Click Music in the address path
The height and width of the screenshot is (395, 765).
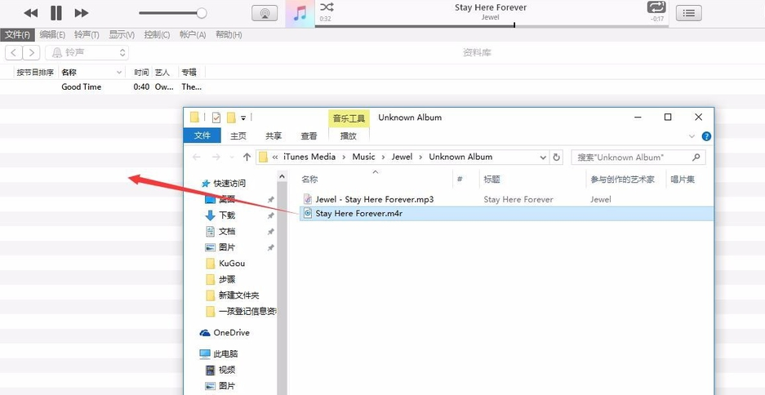point(364,157)
